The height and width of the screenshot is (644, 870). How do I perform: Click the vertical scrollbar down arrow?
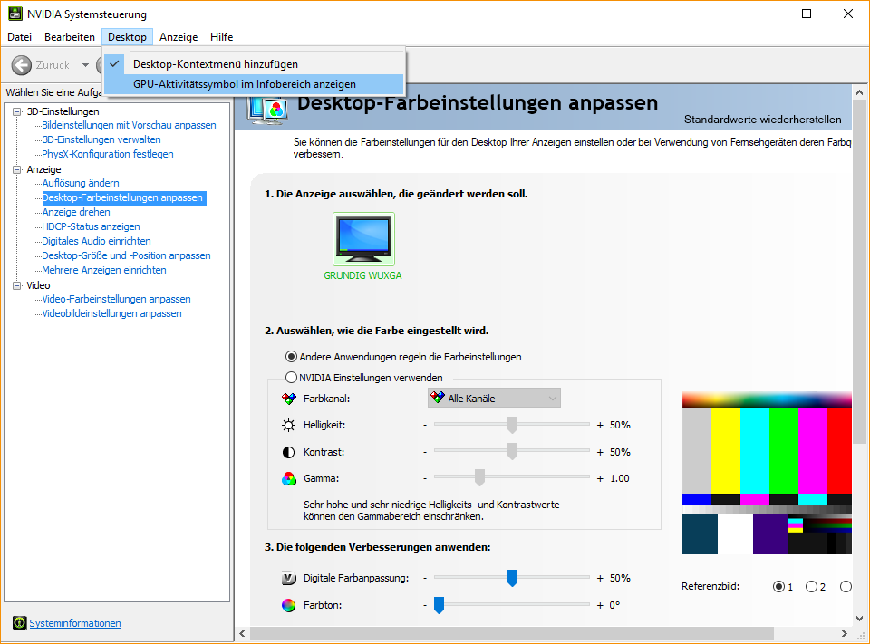pyautogui.click(x=859, y=619)
